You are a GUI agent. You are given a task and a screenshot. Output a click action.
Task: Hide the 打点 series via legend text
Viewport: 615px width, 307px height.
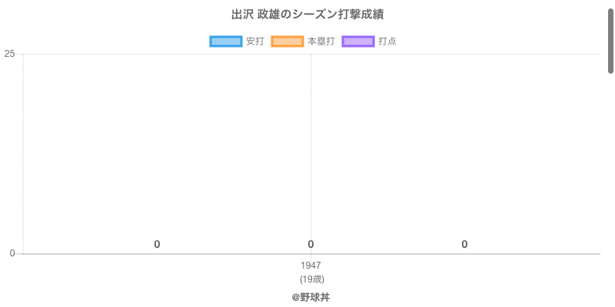click(x=387, y=41)
